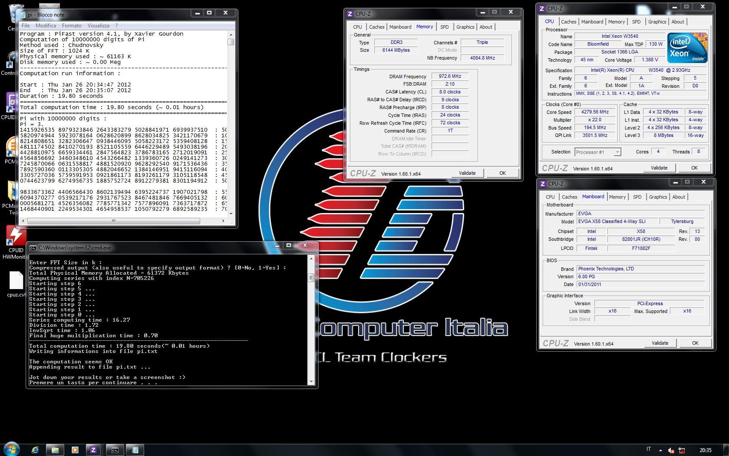Click Notepad horizontal scroll right arrow
Screen dimensions: 729x456
(223, 221)
